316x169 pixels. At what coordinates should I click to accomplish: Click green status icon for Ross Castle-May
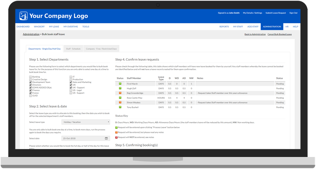(x=120, y=98)
